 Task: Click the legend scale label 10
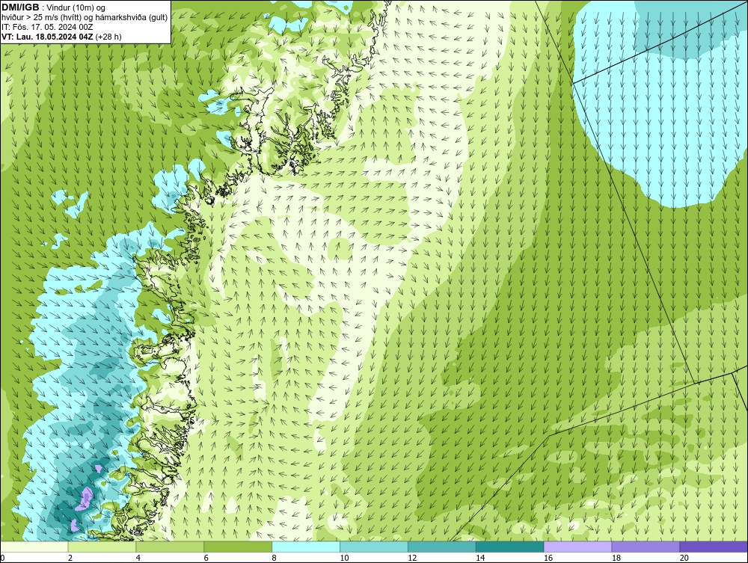[344, 558]
